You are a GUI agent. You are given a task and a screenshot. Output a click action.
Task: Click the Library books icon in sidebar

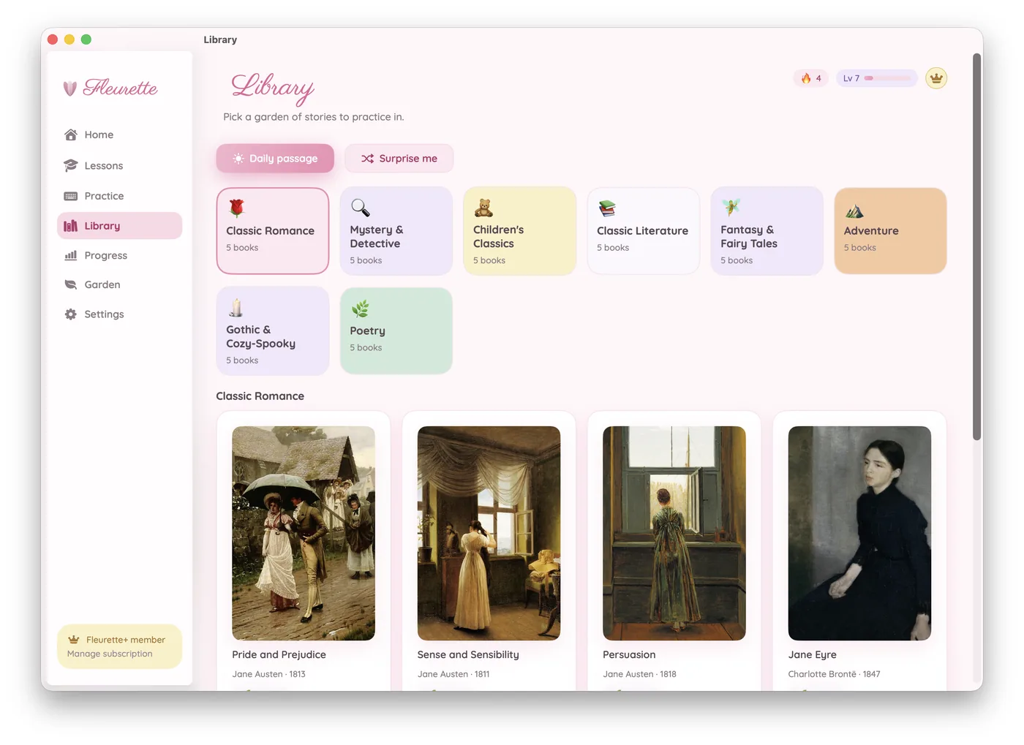click(x=71, y=226)
